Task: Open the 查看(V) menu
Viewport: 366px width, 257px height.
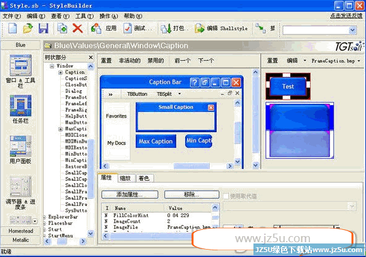Action: pos(60,16)
